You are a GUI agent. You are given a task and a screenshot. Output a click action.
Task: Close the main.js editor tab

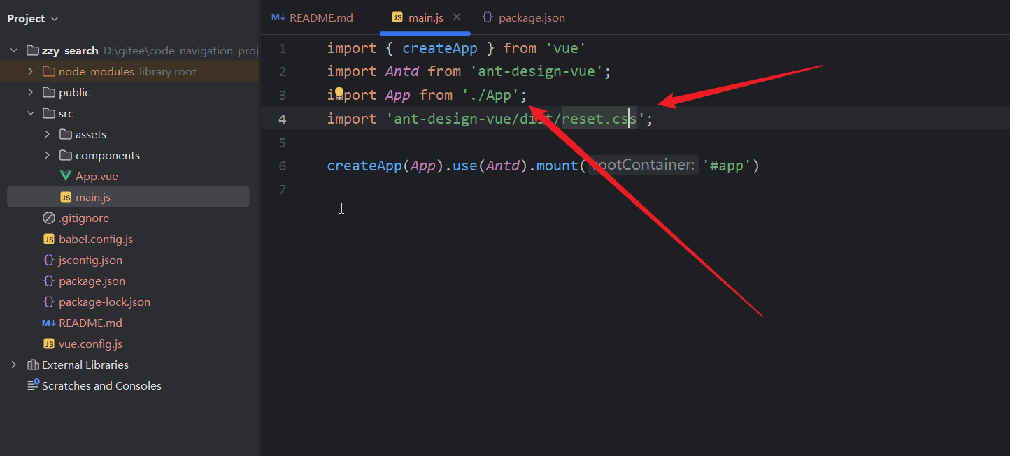457,17
